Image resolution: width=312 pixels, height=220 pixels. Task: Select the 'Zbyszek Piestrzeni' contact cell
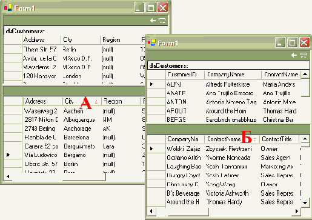[x=231, y=148]
